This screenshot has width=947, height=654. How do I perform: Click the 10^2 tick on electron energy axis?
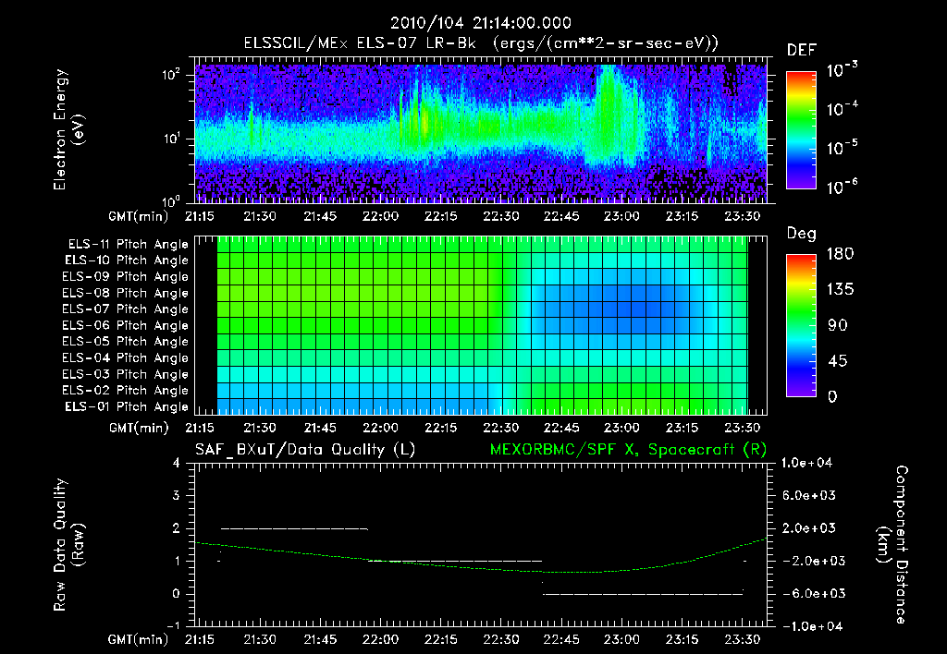point(172,75)
